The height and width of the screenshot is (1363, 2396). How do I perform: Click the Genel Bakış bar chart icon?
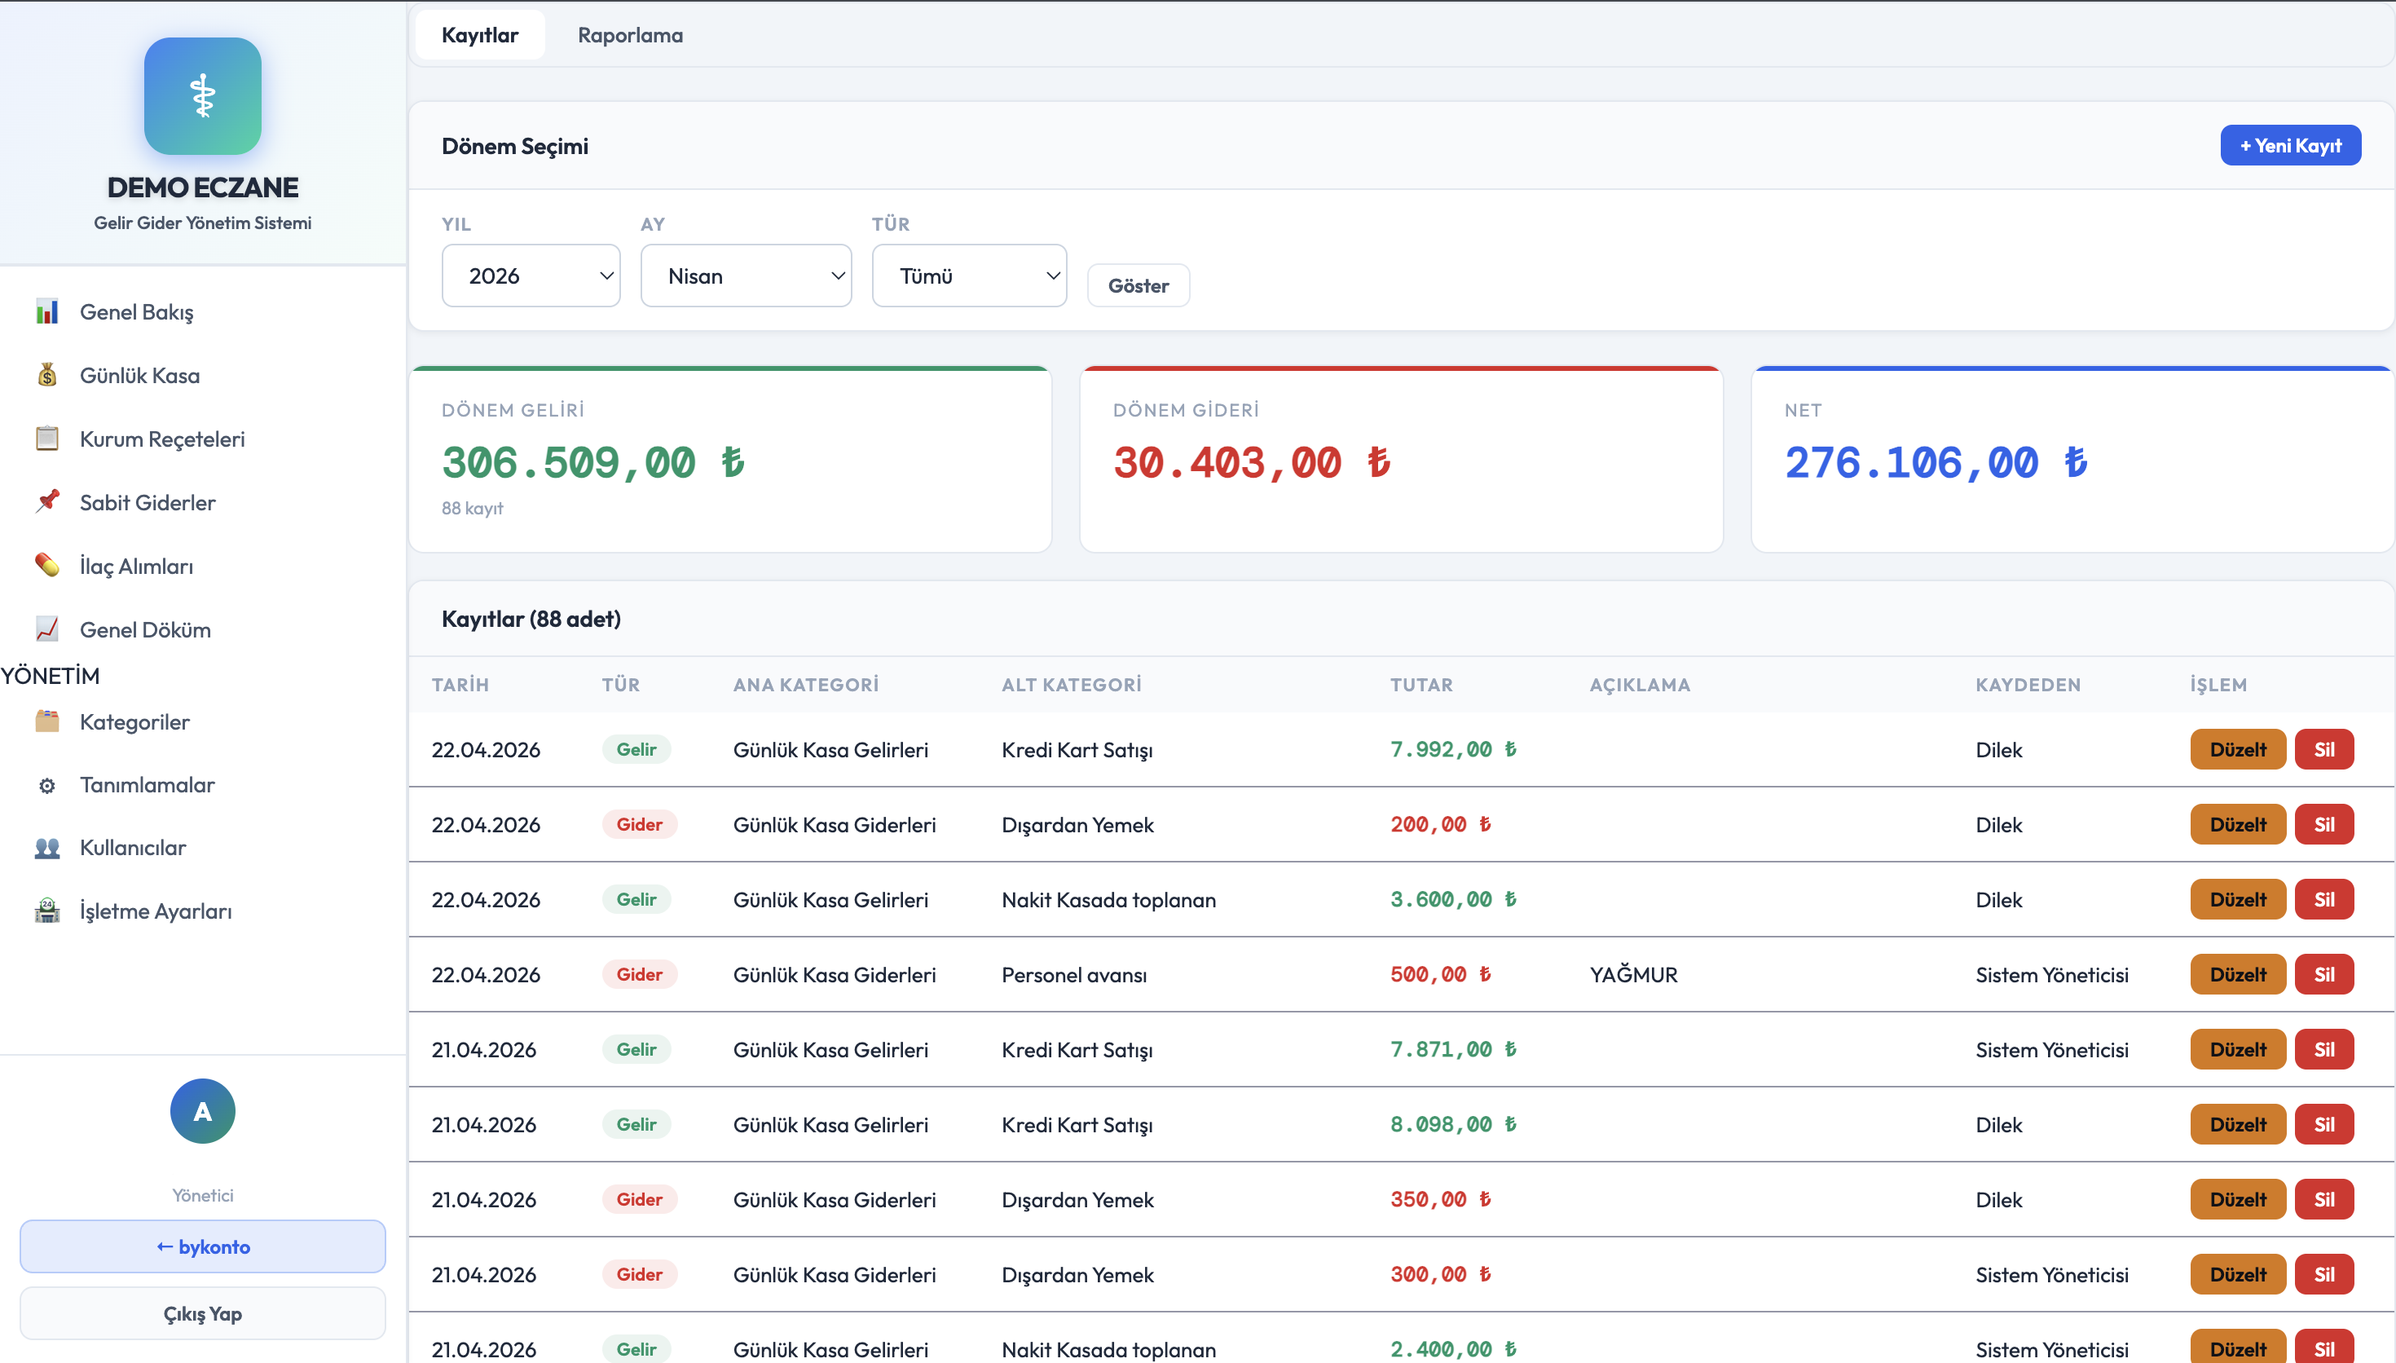[x=46, y=311]
